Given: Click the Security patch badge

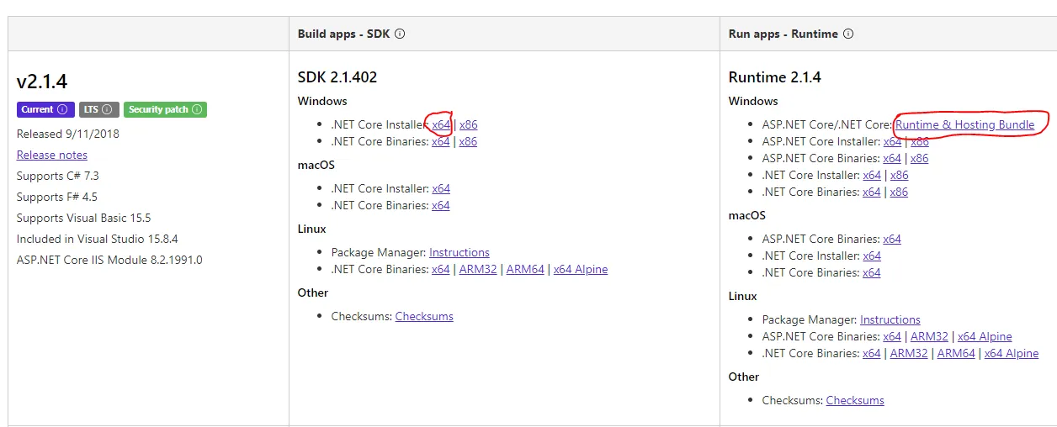Looking at the screenshot, I should 165,110.
